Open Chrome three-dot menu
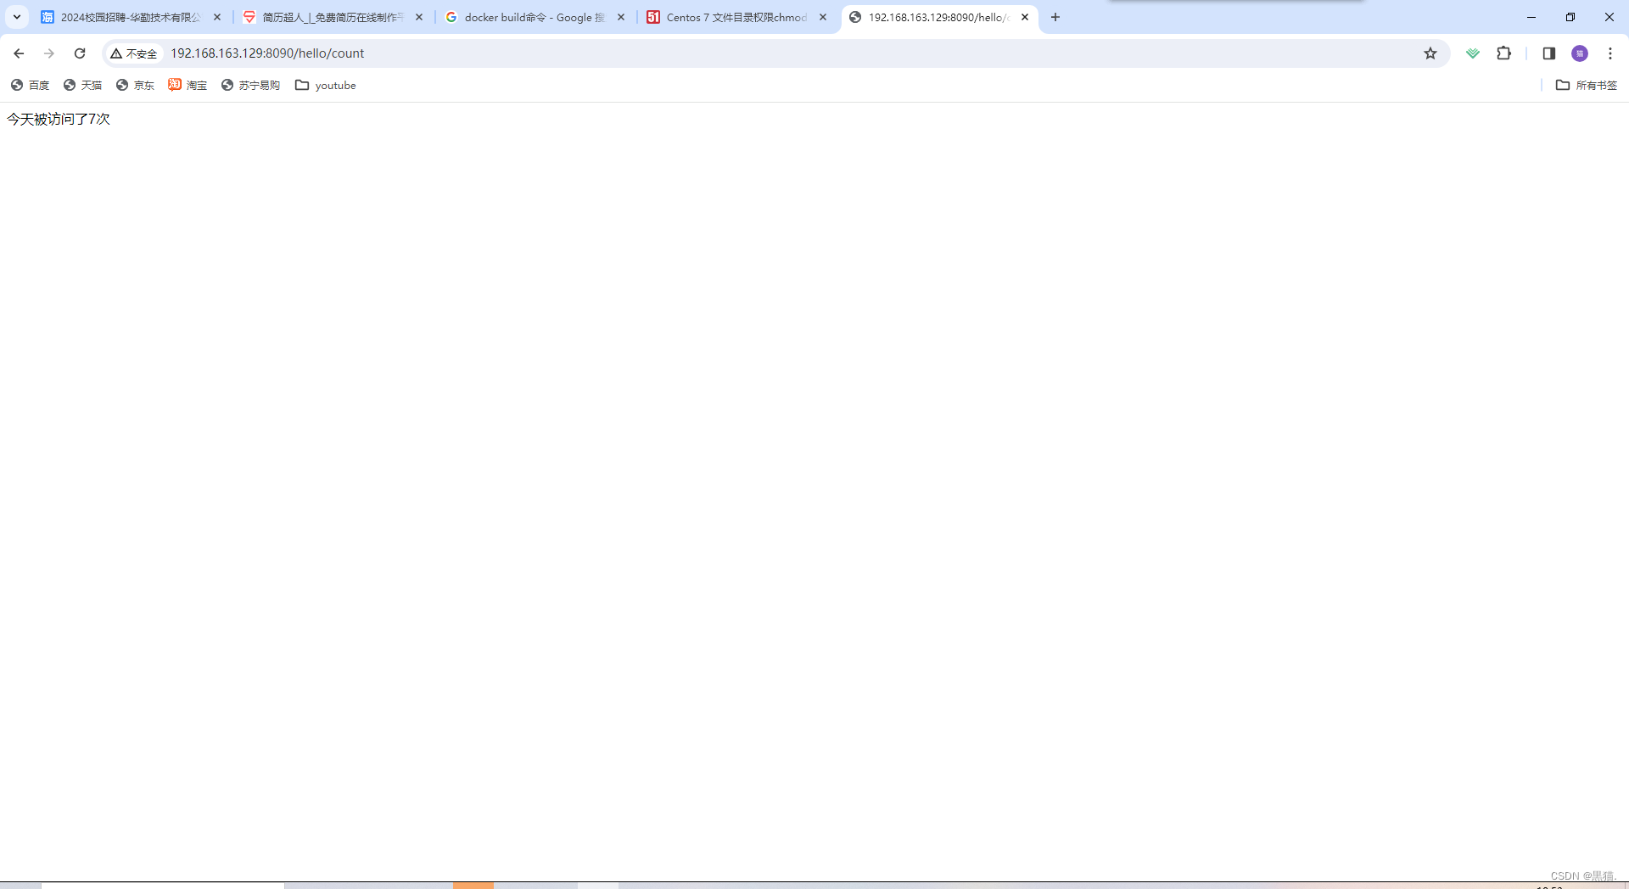The image size is (1629, 889). (1610, 53)
